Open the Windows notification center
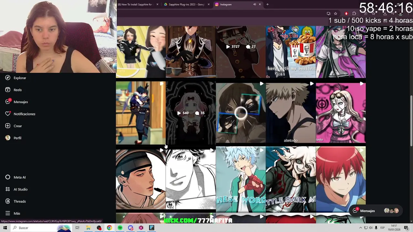 tap(406, 228)
